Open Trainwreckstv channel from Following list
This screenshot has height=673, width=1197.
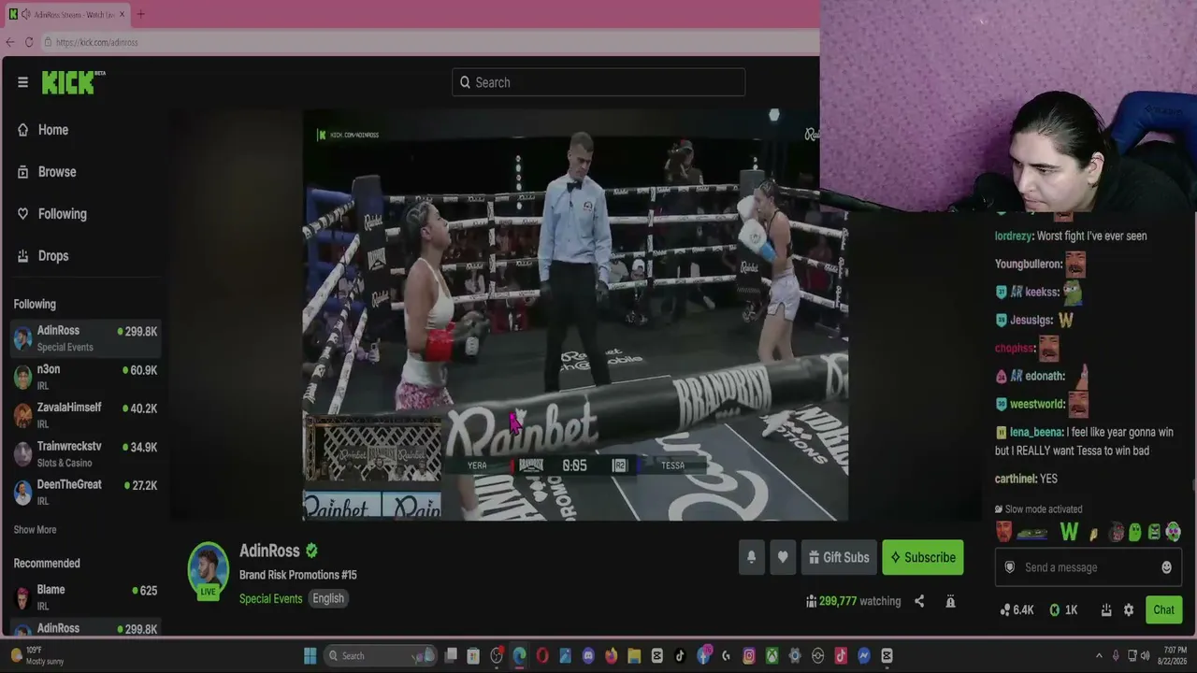coord(85,453)
